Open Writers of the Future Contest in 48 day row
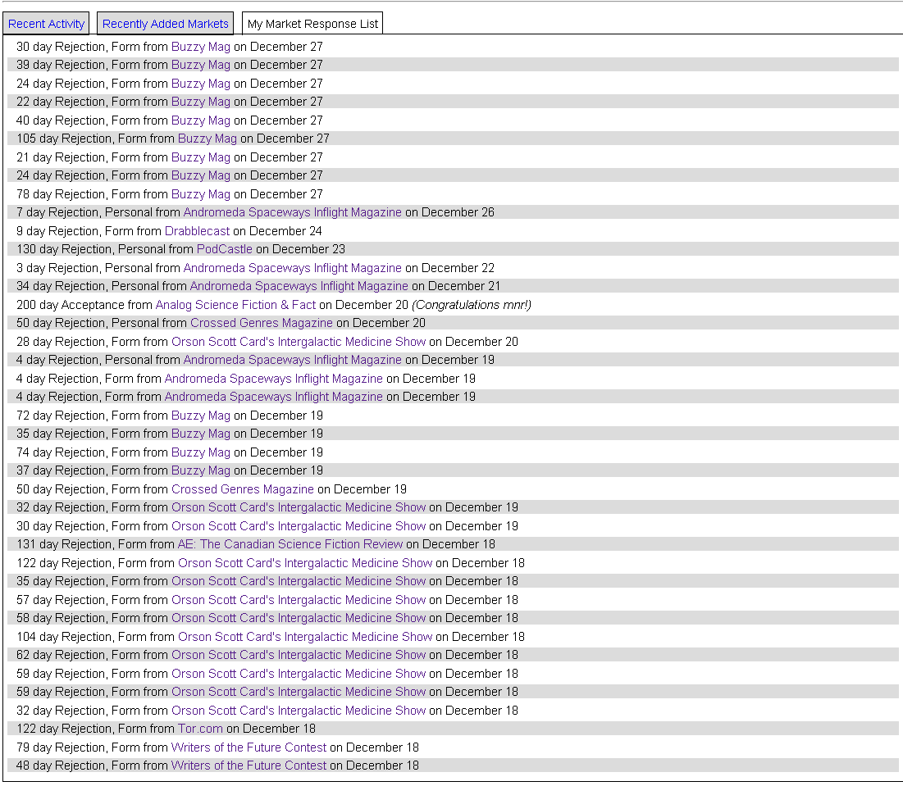 pos(249,766)
